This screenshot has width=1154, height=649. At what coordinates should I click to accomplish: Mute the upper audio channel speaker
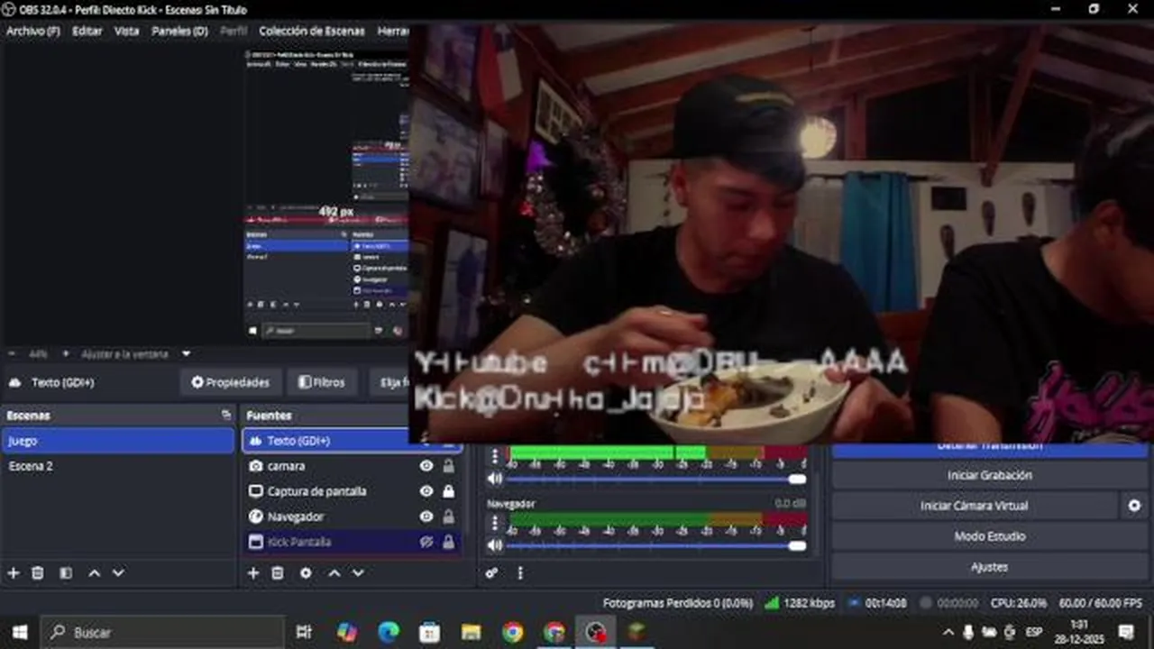494,479
